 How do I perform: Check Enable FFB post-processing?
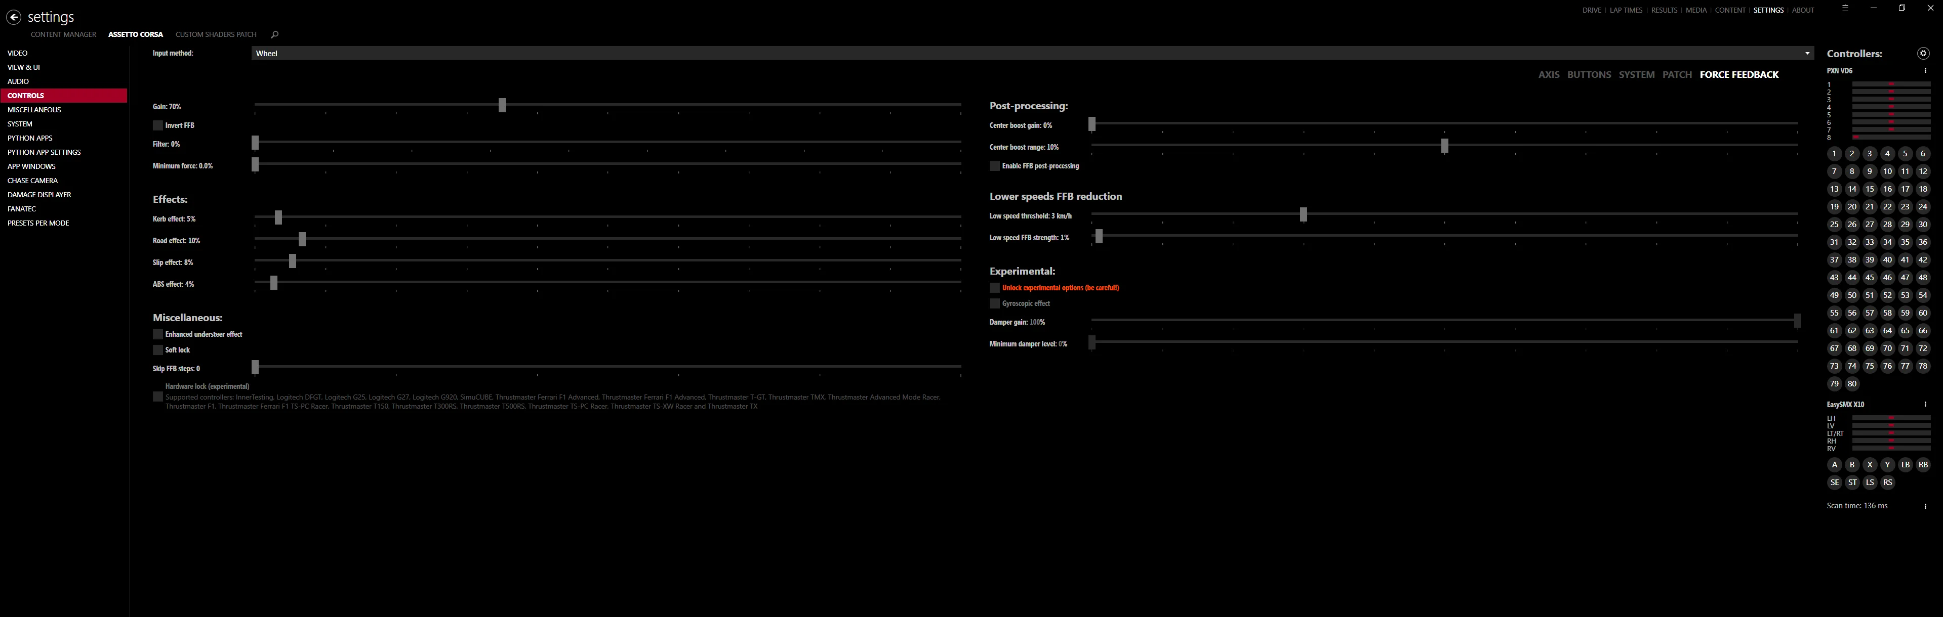coord(994,166)
